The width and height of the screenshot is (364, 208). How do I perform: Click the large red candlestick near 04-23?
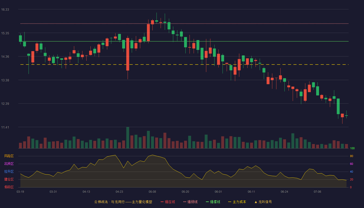pyautogui.click(x=128, y=54)
